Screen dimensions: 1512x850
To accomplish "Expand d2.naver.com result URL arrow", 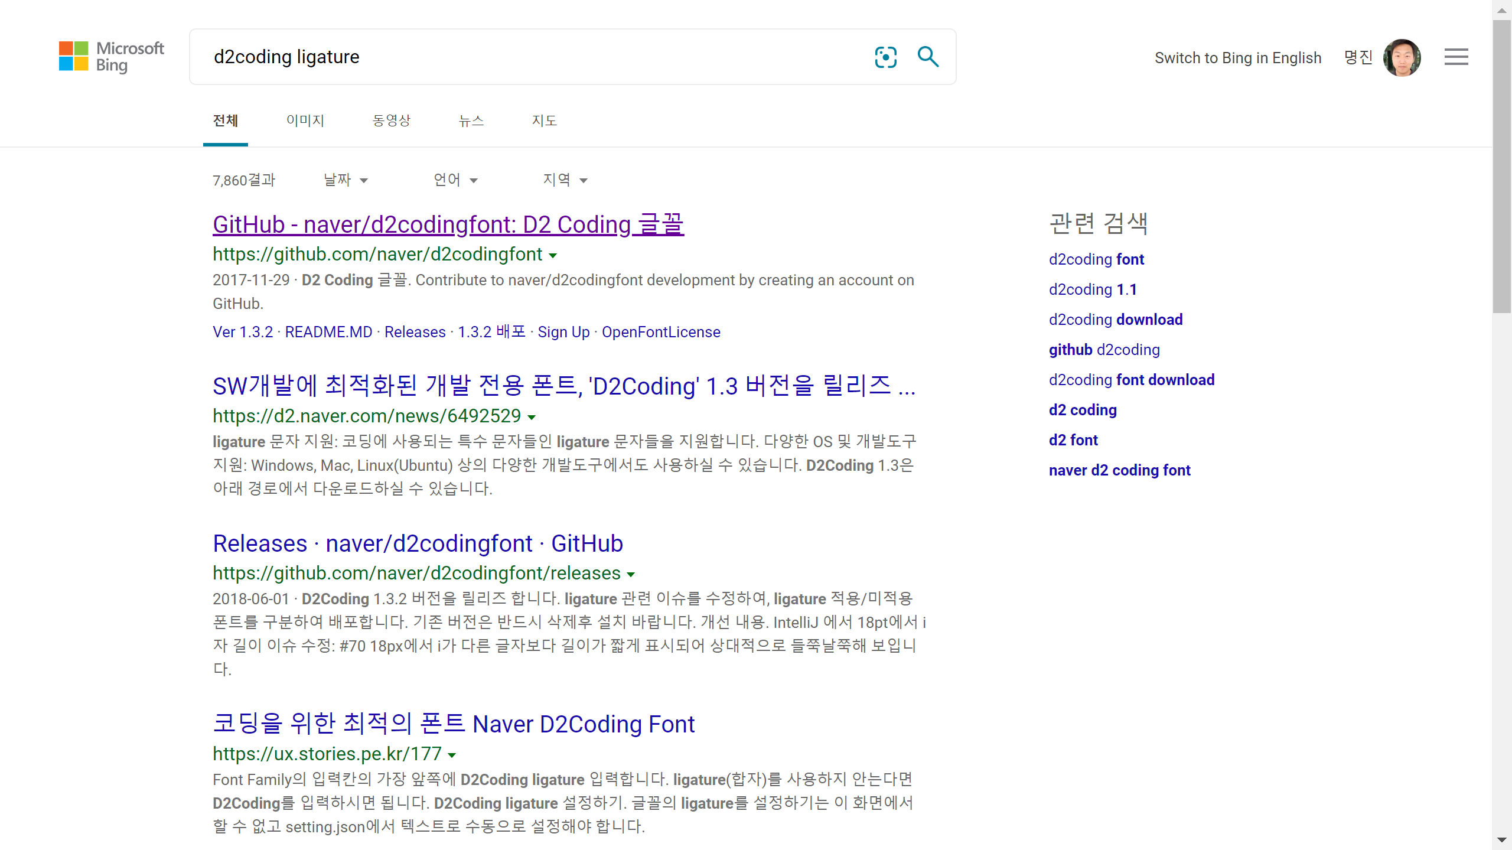I will pos(532,418).
